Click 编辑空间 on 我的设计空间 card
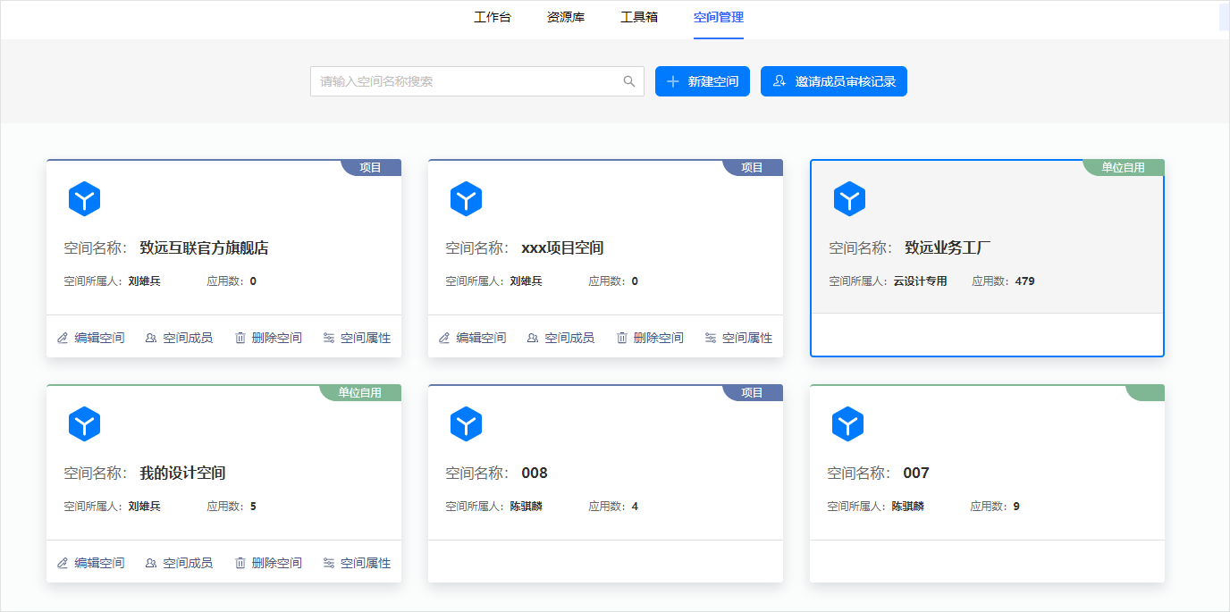The width and height of the screenshot is (1230, 612). point(90,563)
